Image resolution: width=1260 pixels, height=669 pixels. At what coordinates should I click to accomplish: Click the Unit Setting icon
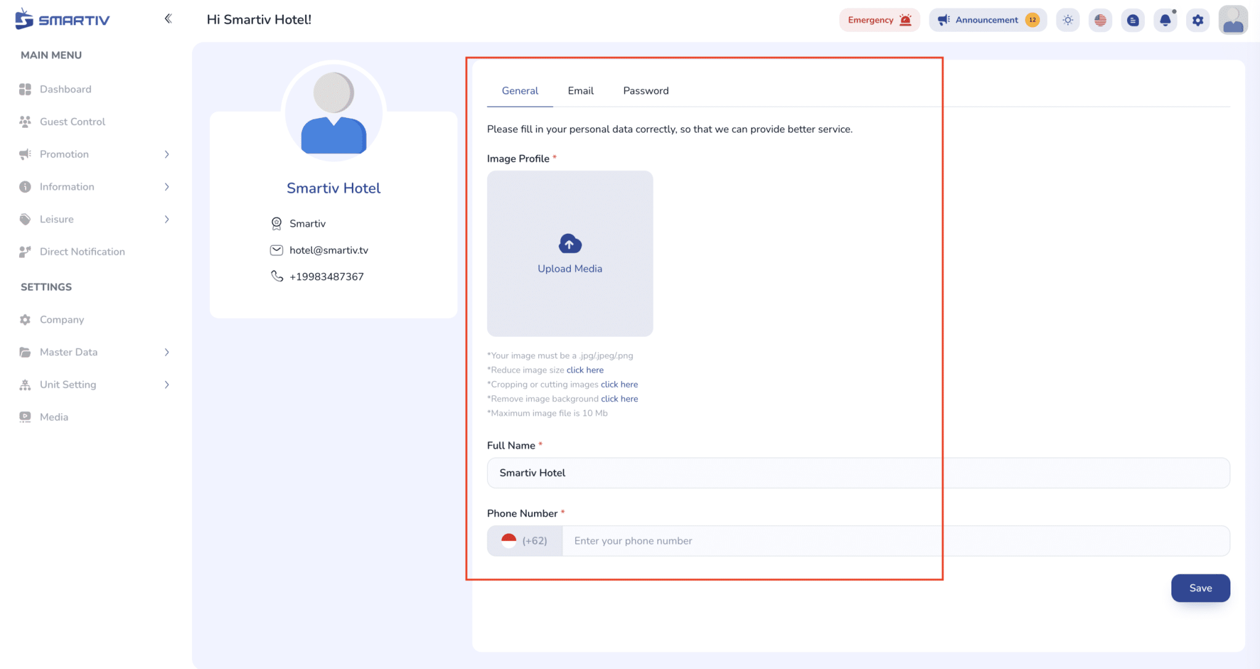[x=25, y=385]
